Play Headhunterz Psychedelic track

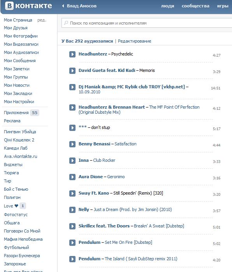click(x=72, y=54)
